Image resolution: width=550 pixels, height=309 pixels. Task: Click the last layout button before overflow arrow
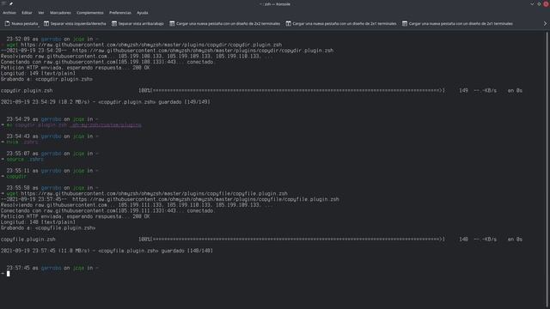[457, 23]
